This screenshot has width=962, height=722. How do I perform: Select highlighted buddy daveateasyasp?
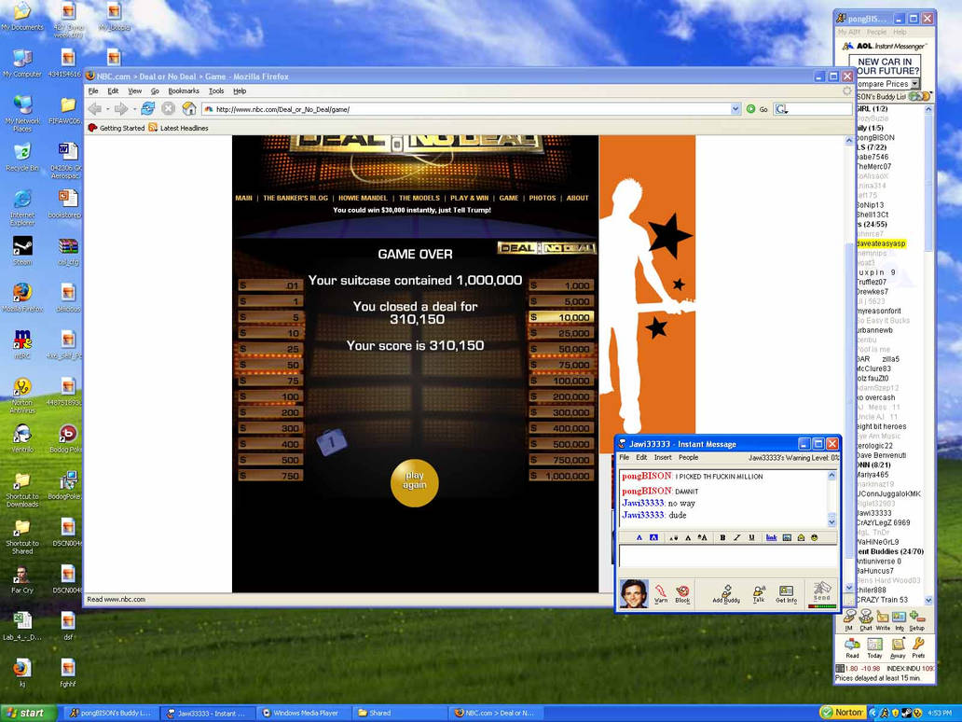[x=880, y=243]
